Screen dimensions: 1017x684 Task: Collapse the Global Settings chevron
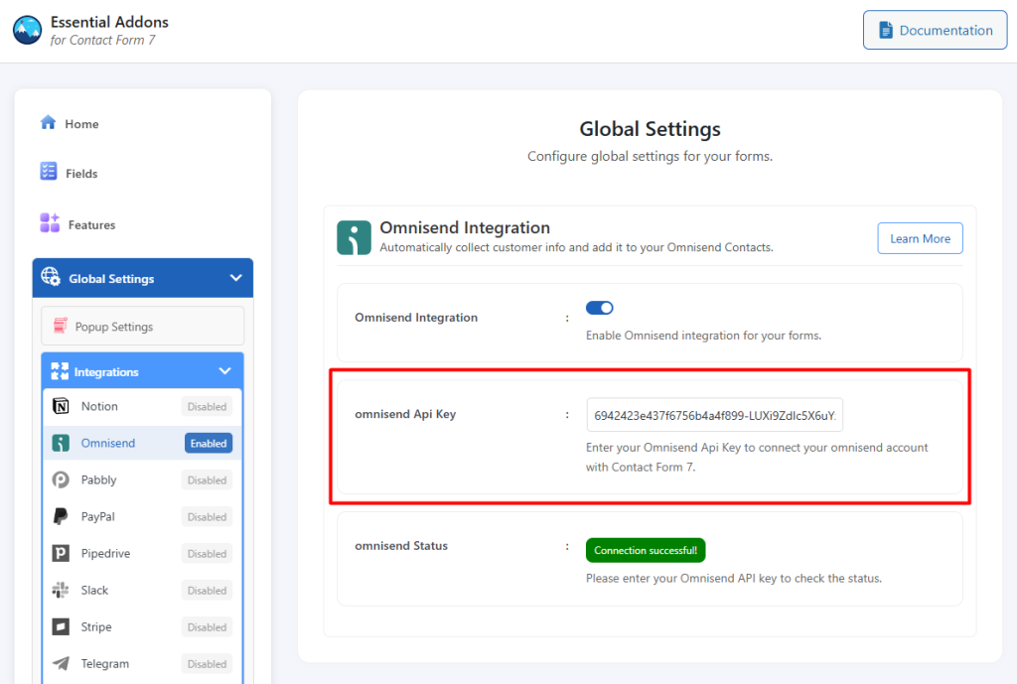click(x=236, y=278)
